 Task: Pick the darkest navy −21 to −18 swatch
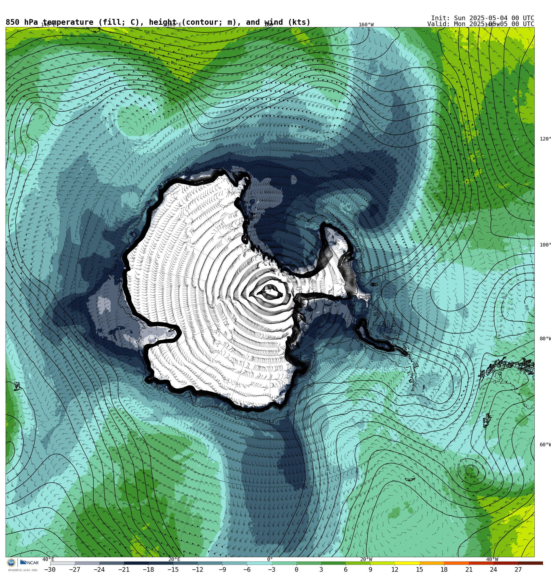pyautogui.click(x=136, y=563)
